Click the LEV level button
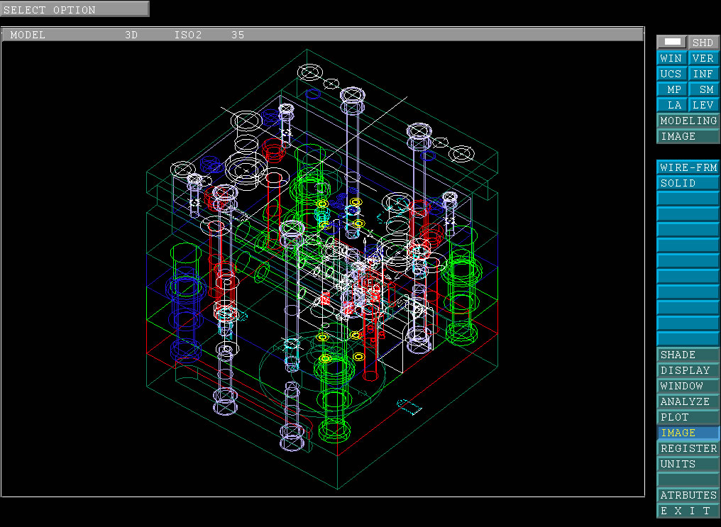Viewport: 721px width, 527px height. pyautogui.click(x=703, y=105)
